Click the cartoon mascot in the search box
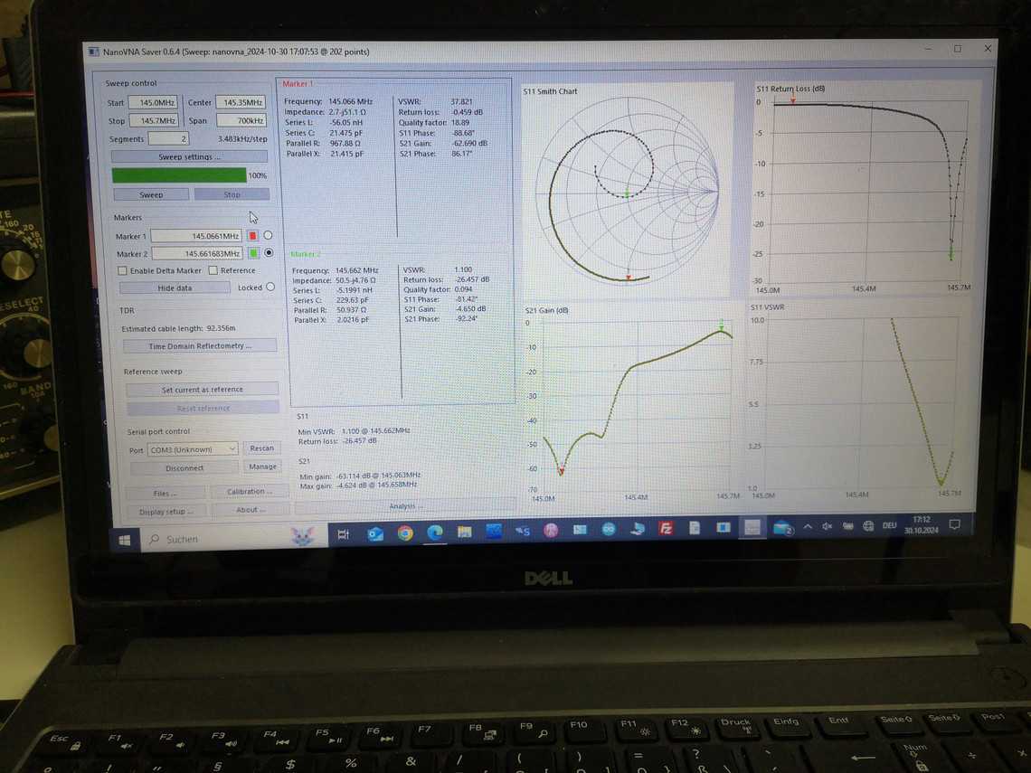This screenshot has width=1031, height=773. [302, 536]
